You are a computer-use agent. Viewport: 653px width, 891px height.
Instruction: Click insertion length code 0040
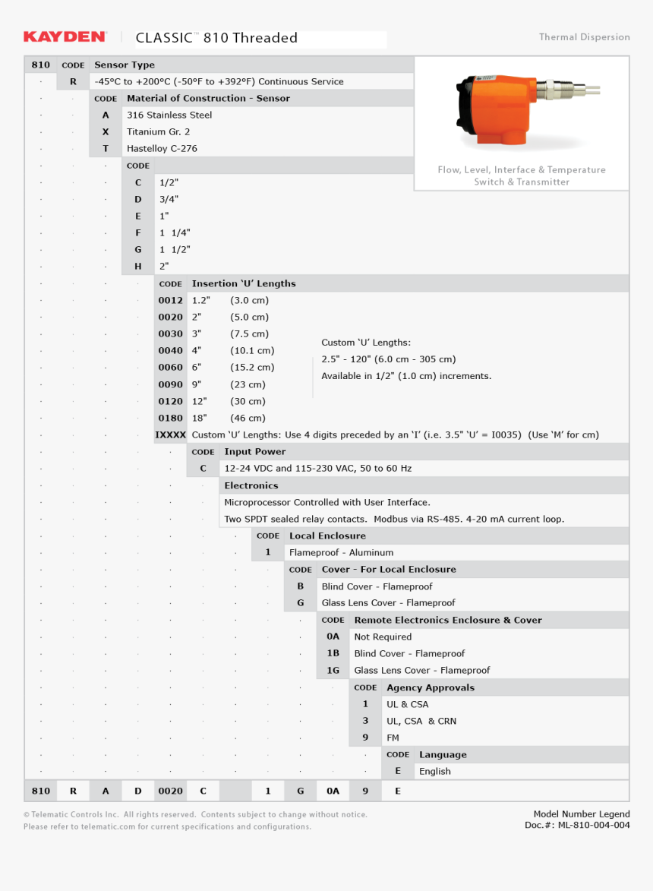170,351
